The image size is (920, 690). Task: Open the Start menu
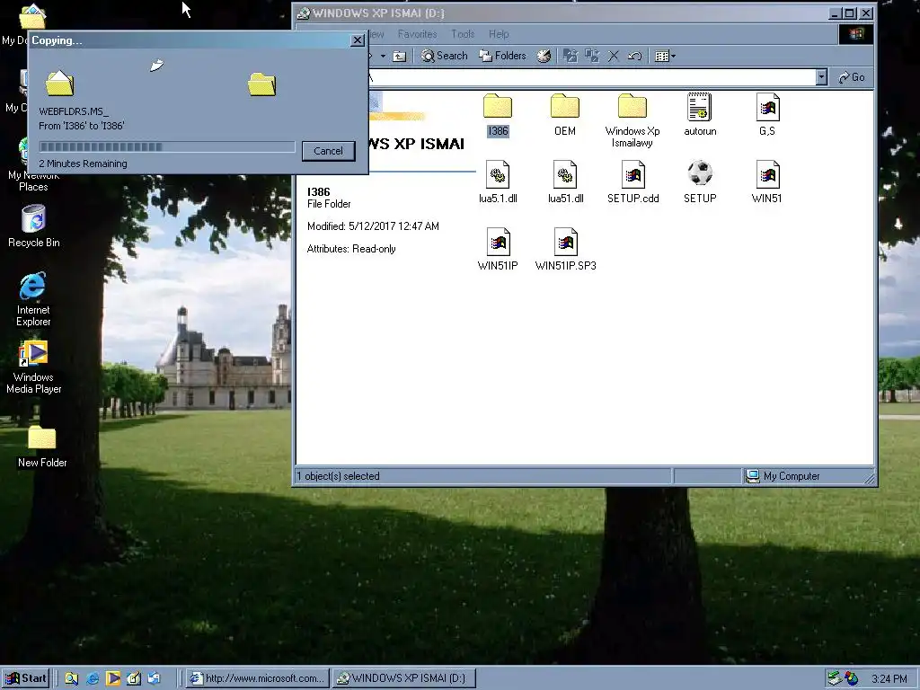point(26,678)
